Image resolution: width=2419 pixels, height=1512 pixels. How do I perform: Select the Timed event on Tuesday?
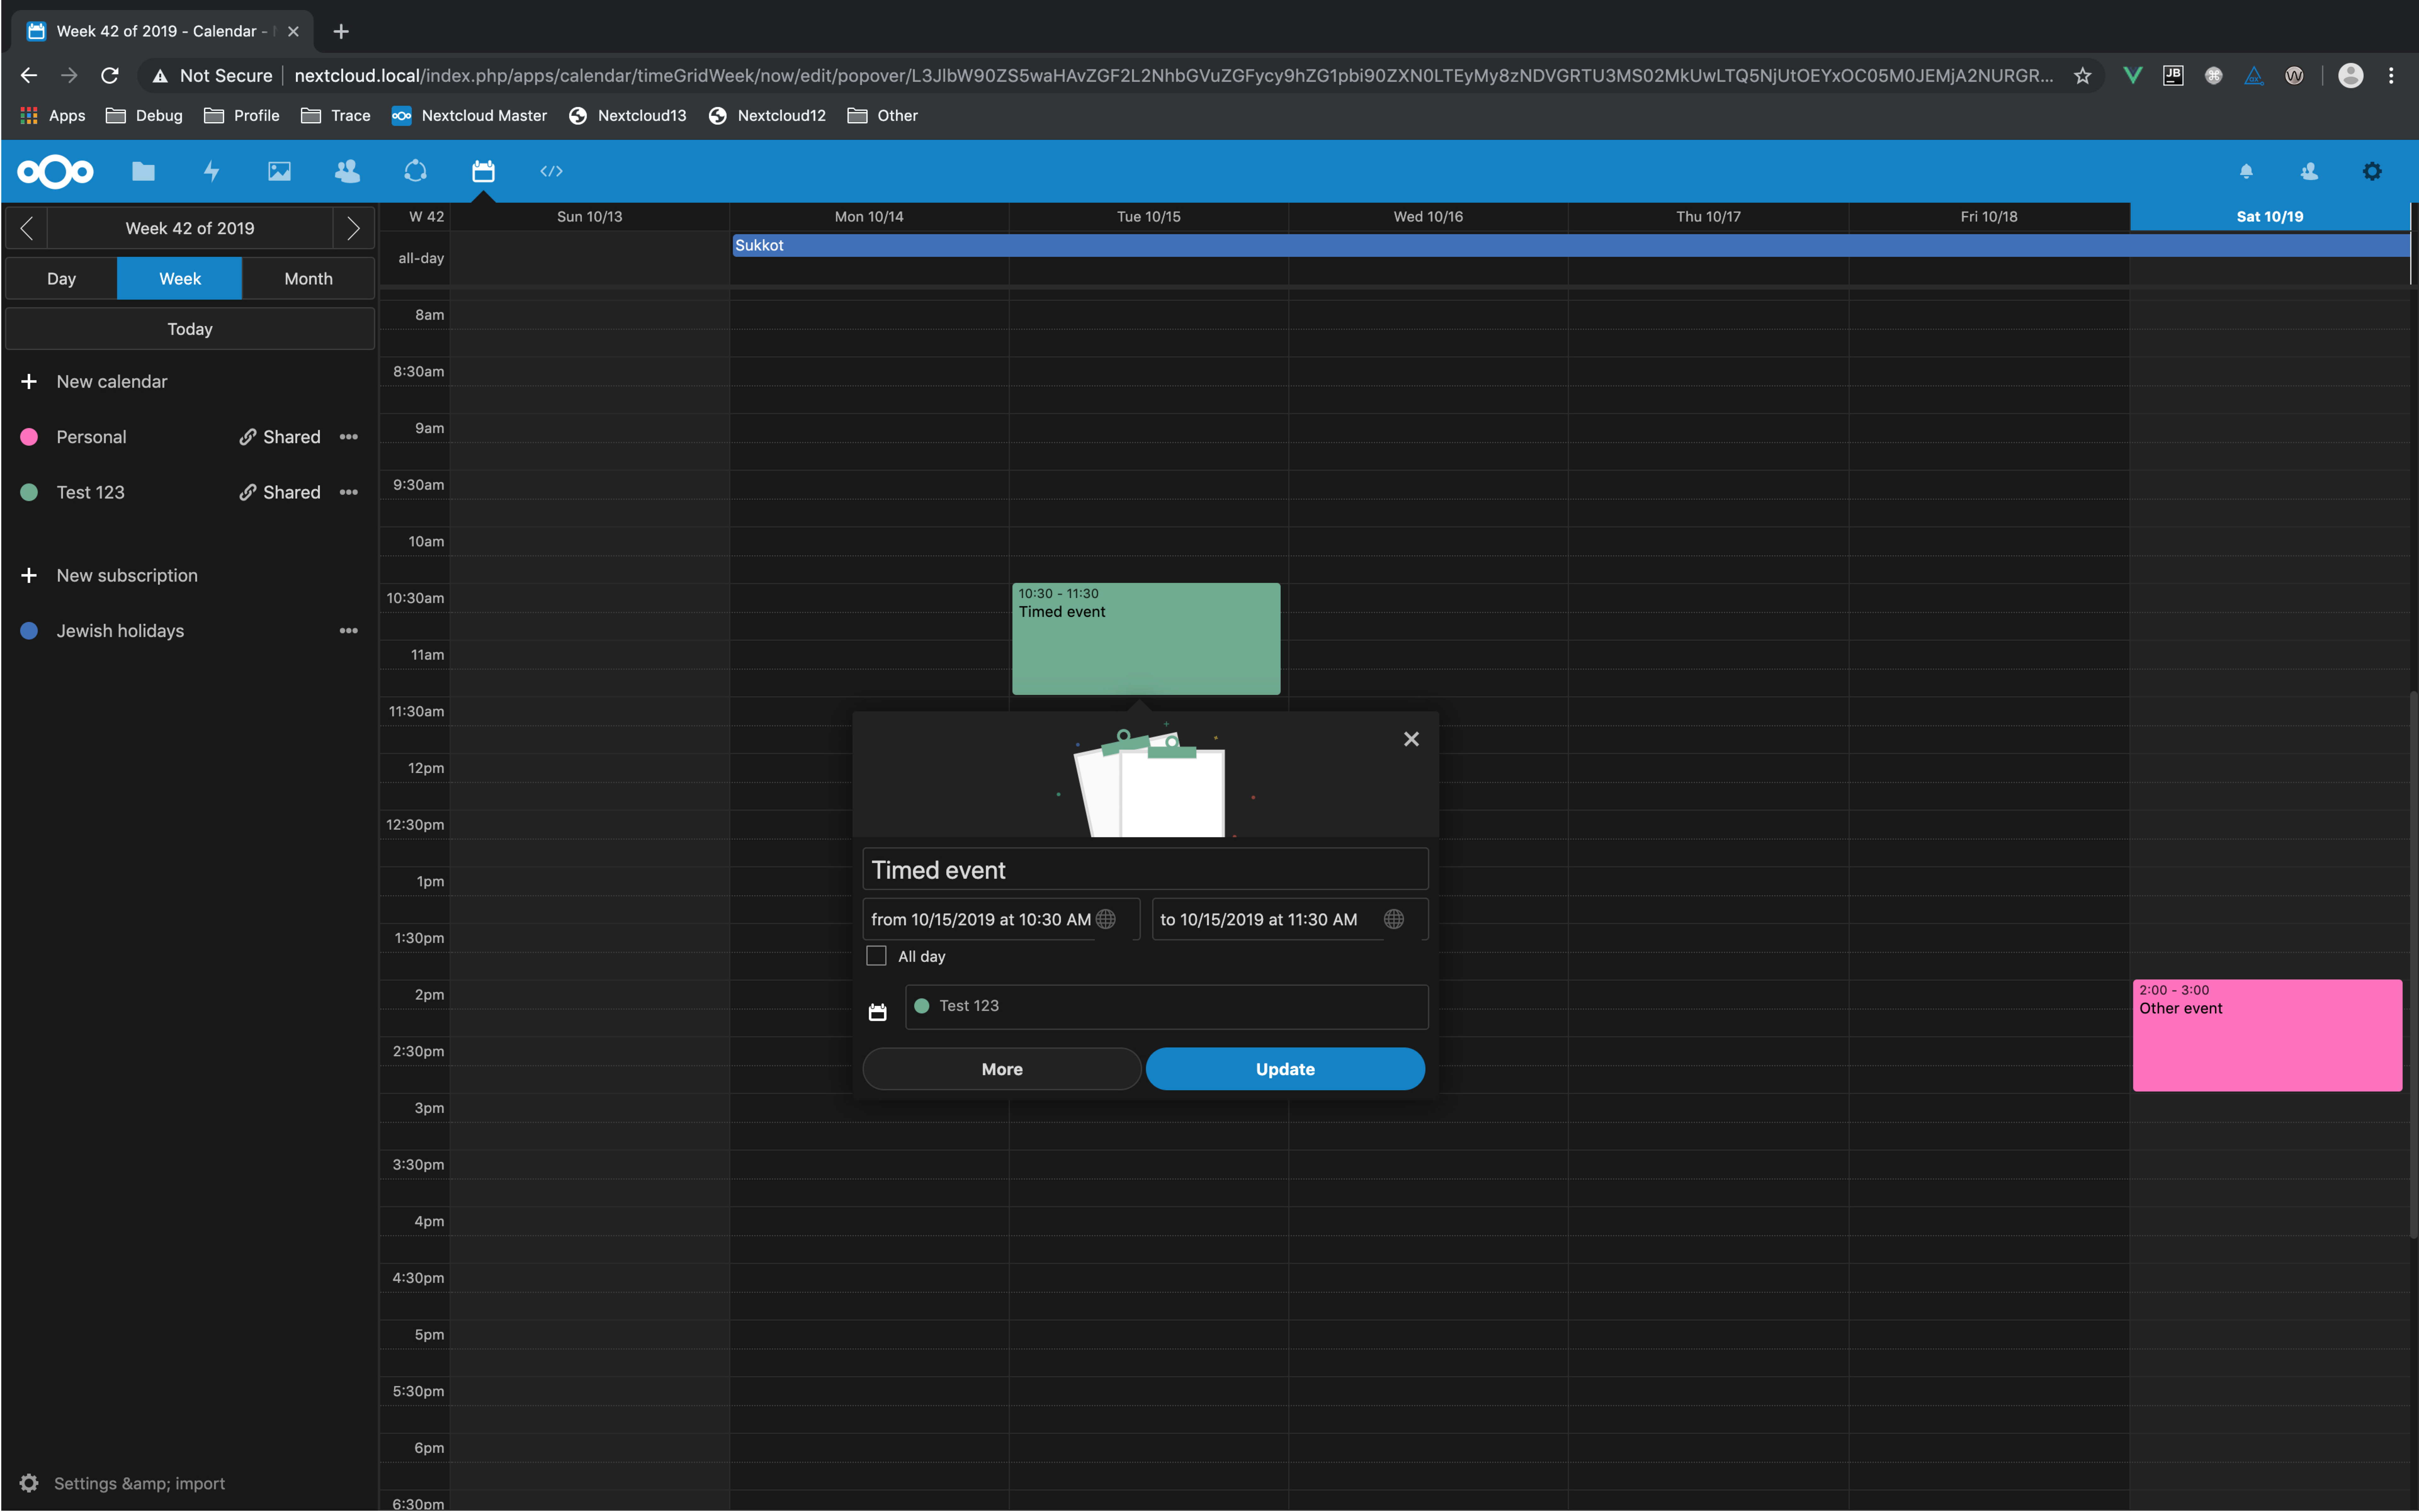(1146, 639)
